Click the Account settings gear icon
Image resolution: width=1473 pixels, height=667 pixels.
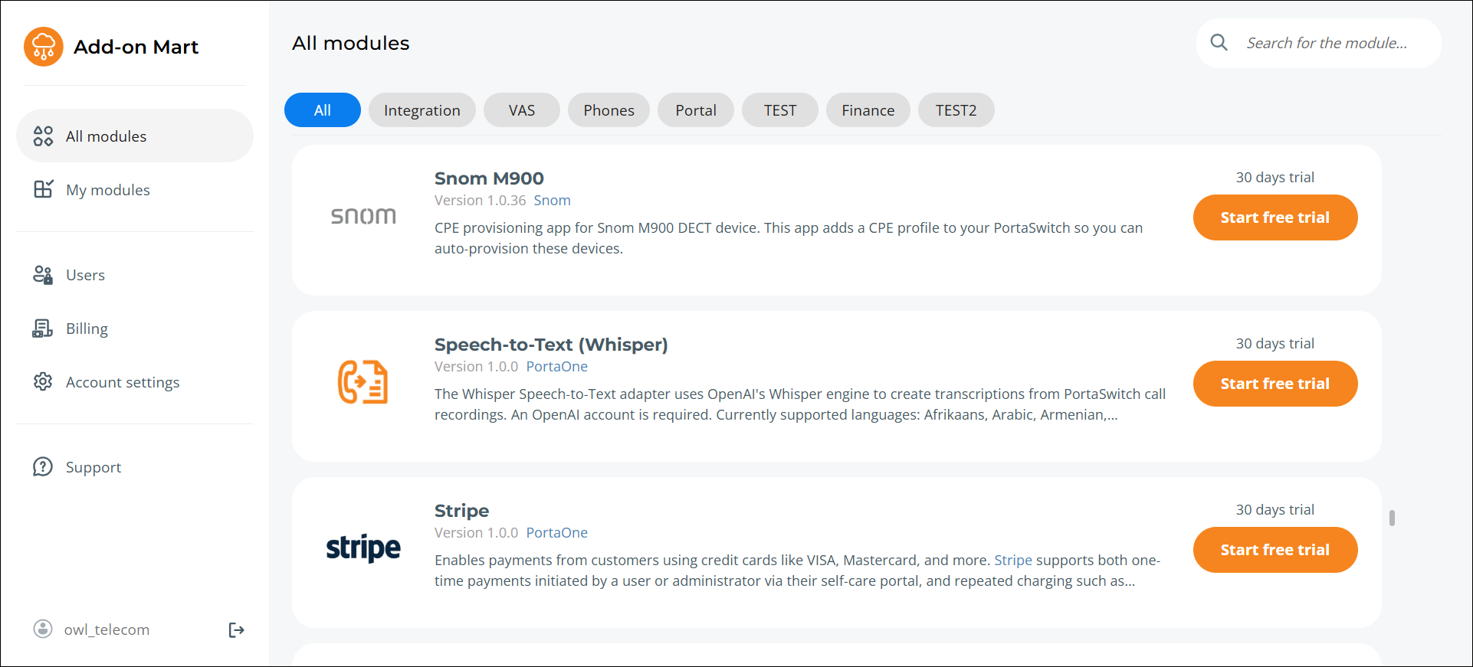[x=43, y=381]
